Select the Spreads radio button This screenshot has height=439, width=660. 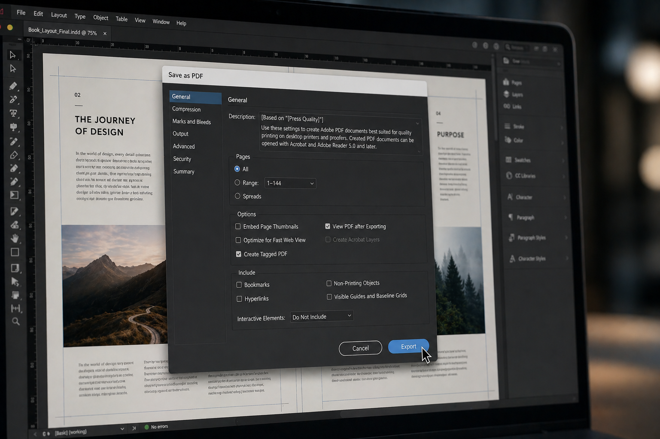click(x=237, y=196)
